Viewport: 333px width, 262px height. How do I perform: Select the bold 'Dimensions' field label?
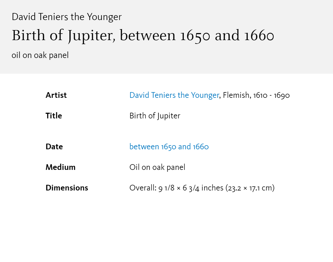(x=67, y=188)
